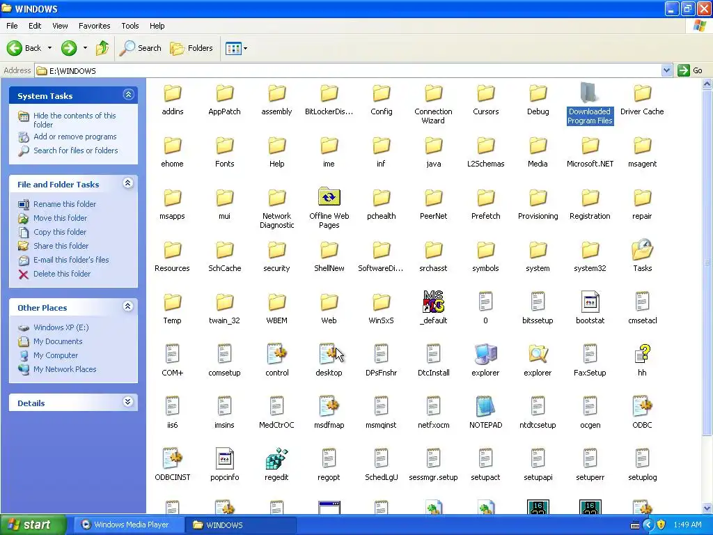713x535 pixels.
Task: Click the WINDOWS taskbar button
Action: click(x=241, y=525)
